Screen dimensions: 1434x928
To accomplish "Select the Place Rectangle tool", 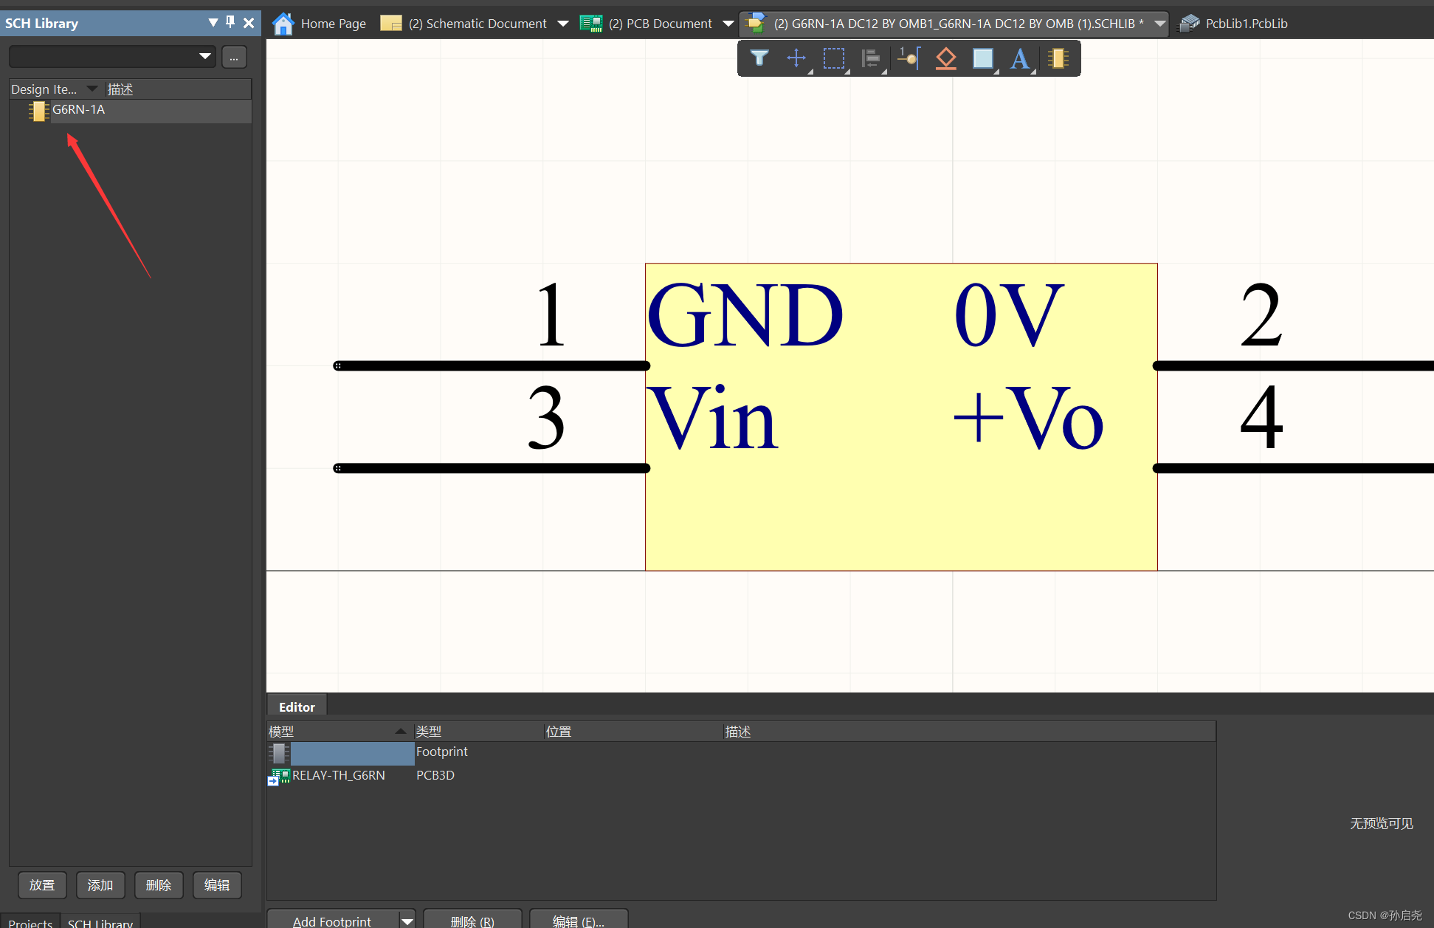I will point(983,58).
